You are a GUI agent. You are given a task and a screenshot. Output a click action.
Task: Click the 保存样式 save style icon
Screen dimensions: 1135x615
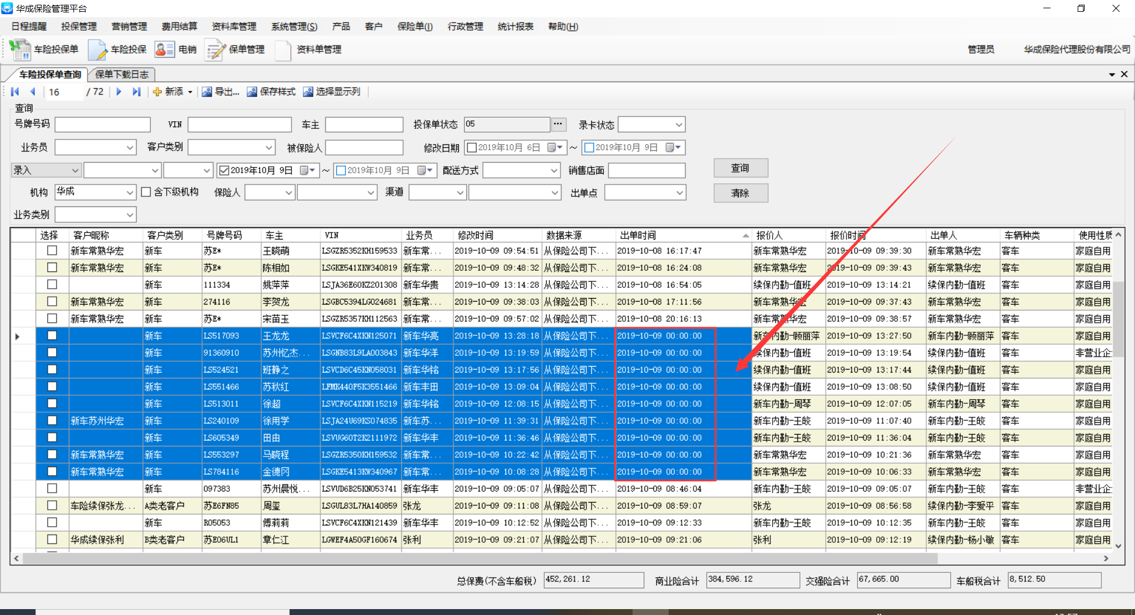252,92
